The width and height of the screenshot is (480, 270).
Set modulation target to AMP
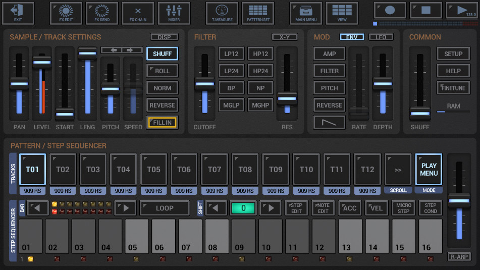tap(329, 54)
